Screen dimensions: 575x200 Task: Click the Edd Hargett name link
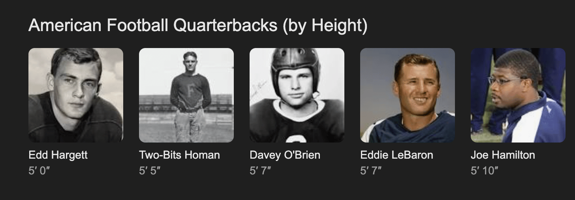click(58, 155)
